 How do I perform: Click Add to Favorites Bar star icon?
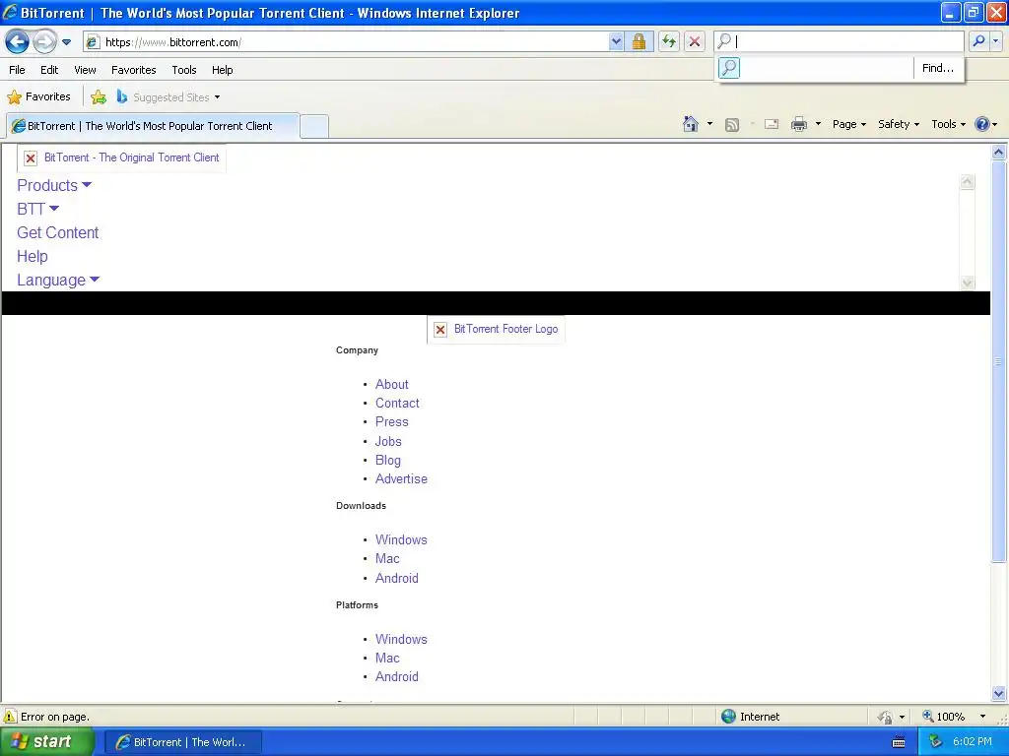pos(99,97)
